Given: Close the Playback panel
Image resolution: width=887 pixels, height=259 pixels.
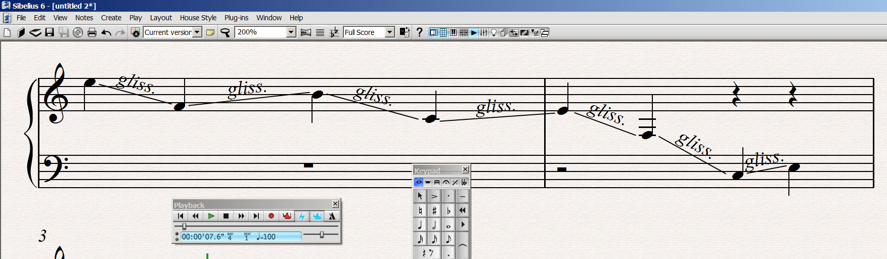Looking at the screenshot, I should (x=335, y=204).
